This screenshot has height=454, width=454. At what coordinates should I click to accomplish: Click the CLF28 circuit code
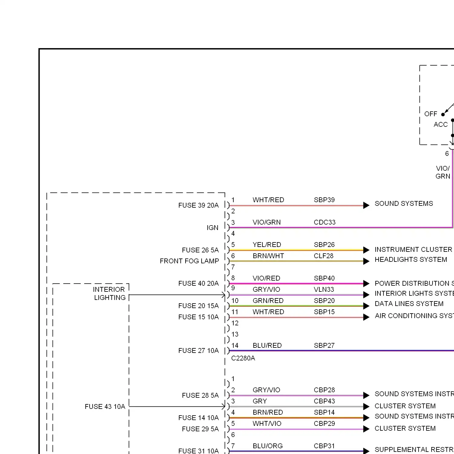pyautogui.click(x=324, y=256)
